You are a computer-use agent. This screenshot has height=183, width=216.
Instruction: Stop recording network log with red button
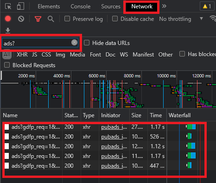(8, 19)
